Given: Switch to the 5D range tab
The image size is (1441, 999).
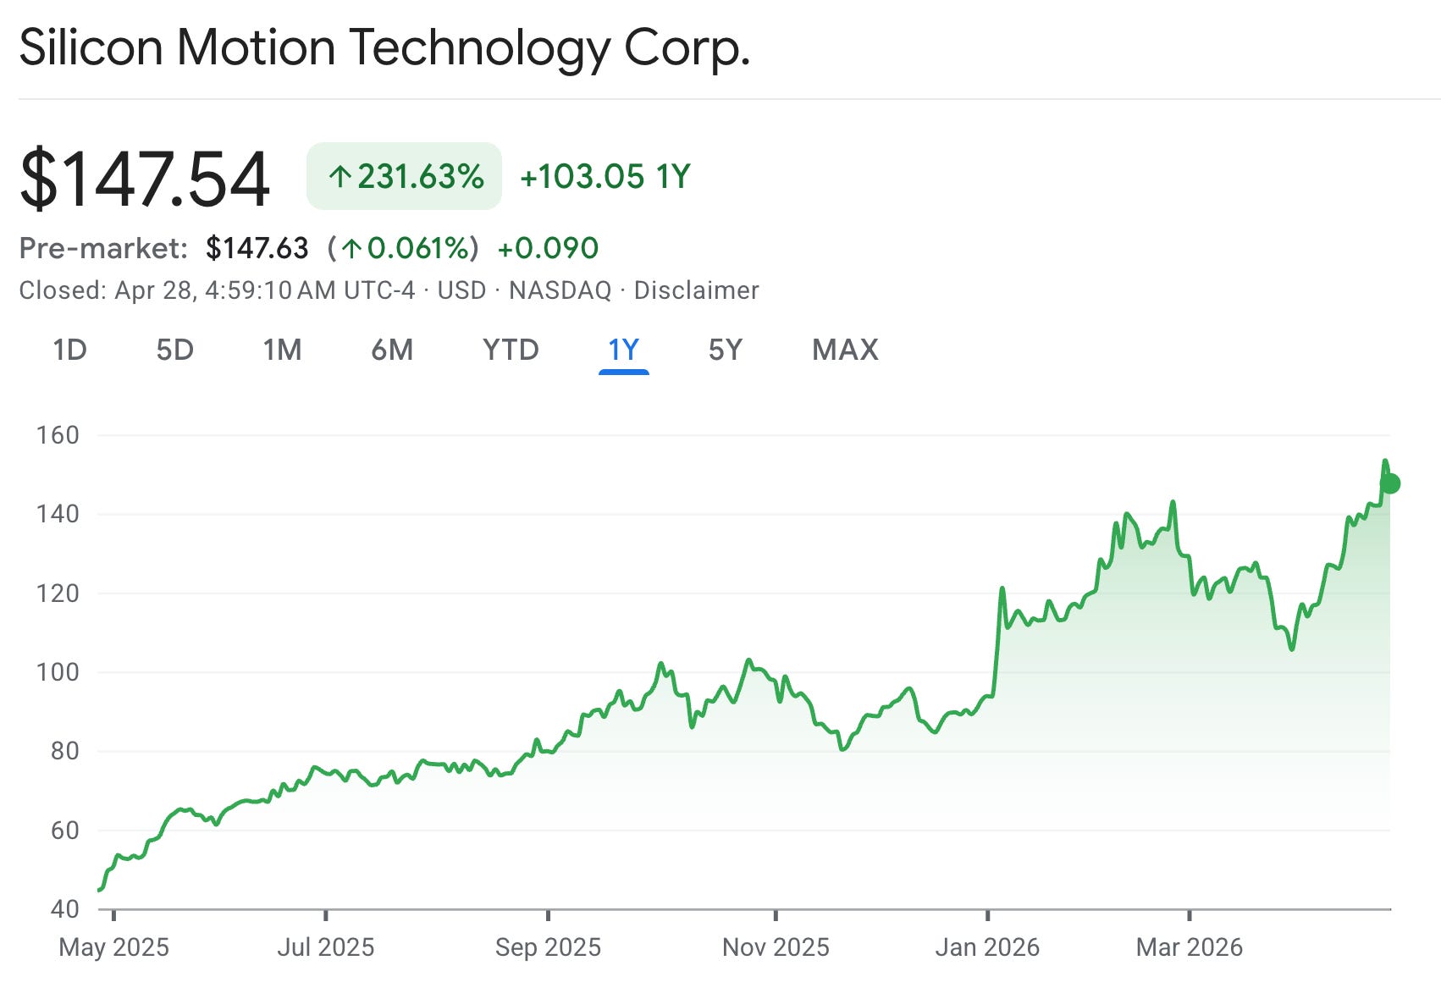Looking at the screenshot, I should click(175, 350).
